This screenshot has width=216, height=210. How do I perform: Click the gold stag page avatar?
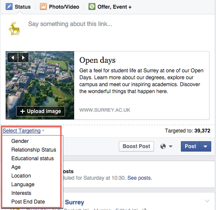coord(14,29)
